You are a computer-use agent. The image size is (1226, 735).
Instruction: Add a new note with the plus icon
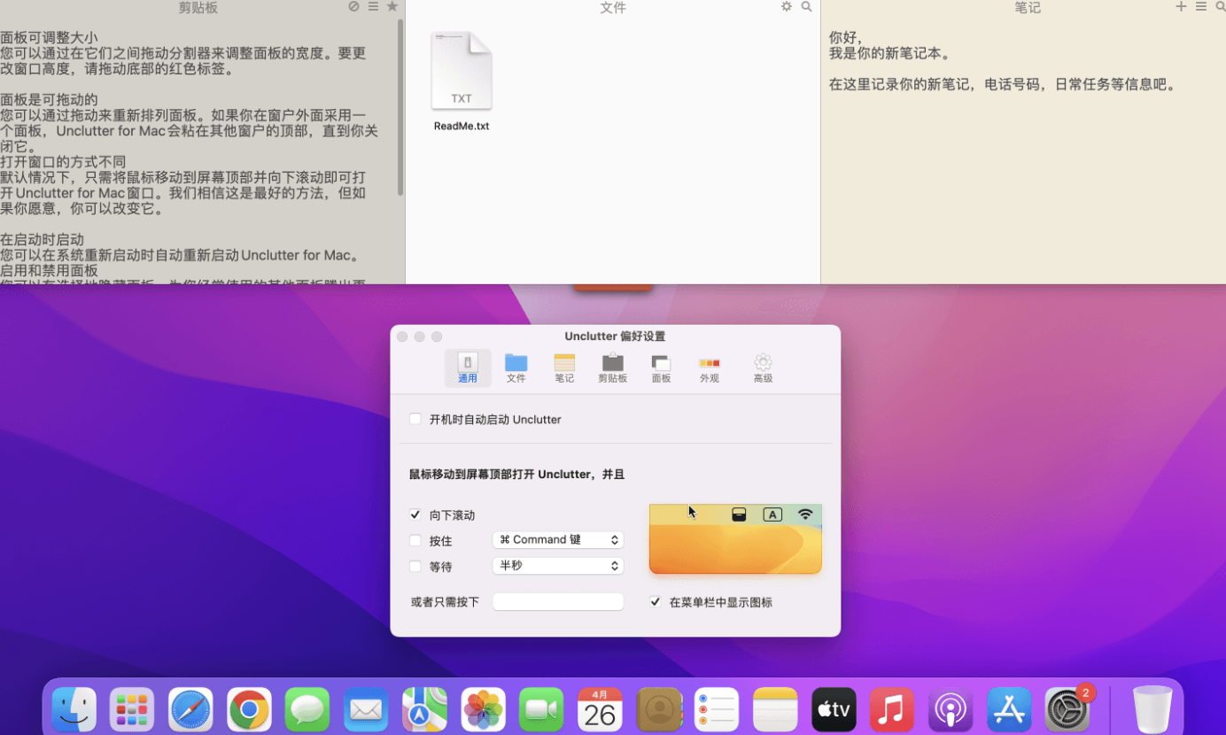tap(1180, 7)
